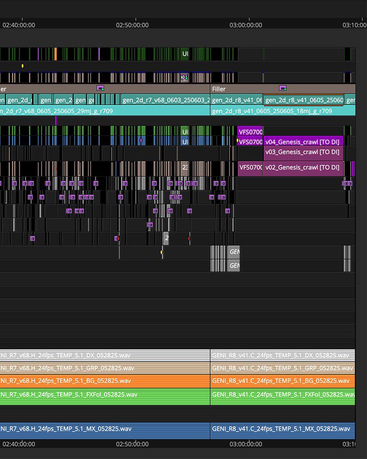Select the red marker right of the "2" clip
This screenshot has width=367, height=459.
[189, 238]
